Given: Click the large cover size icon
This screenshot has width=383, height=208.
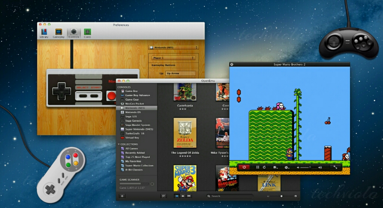Looking at the screenshot, I should (296, 196).
